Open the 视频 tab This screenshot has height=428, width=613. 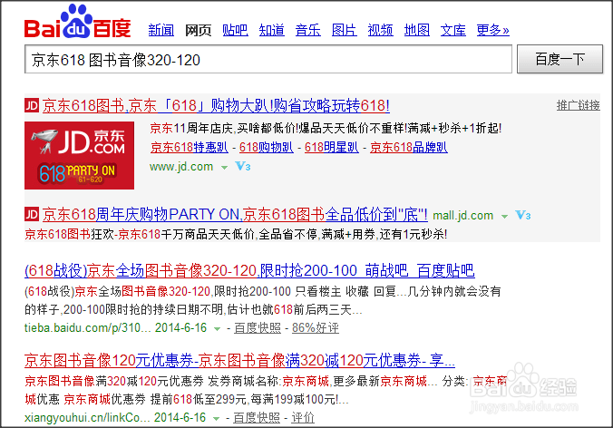pyautogui.click(x=380, y=30)
